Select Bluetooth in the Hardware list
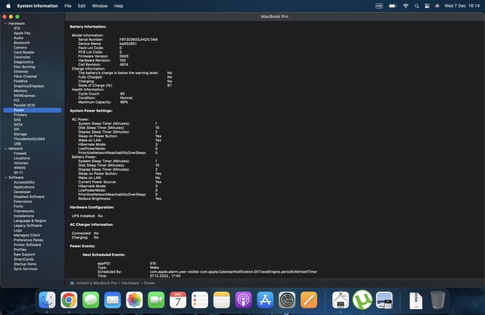 22,43
